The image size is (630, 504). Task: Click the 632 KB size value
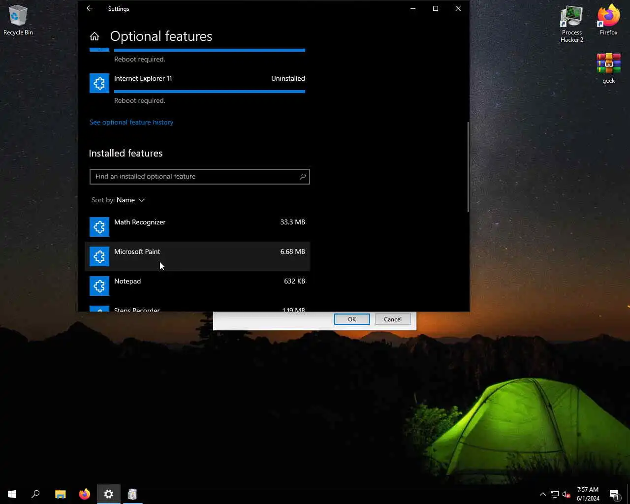[294, 281]
